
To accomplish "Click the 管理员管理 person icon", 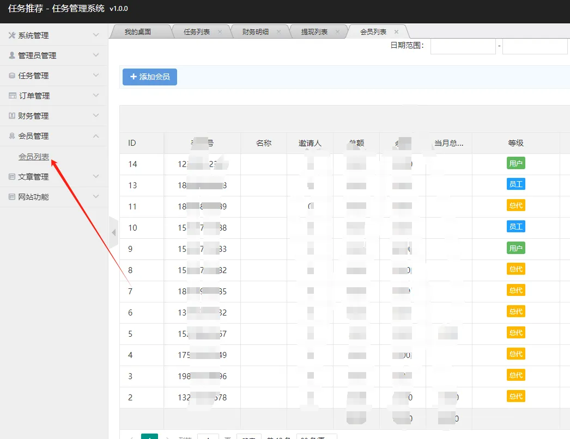I will [12, 55].
